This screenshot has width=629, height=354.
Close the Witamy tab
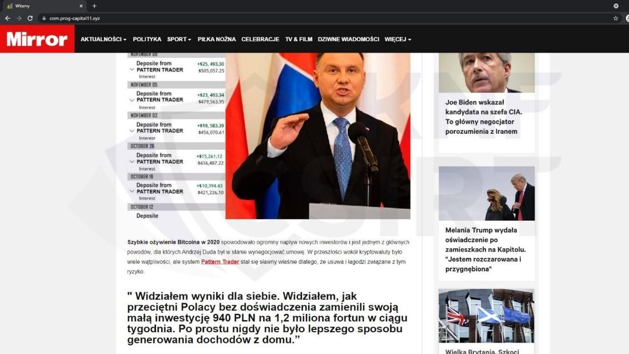point(81,6)
